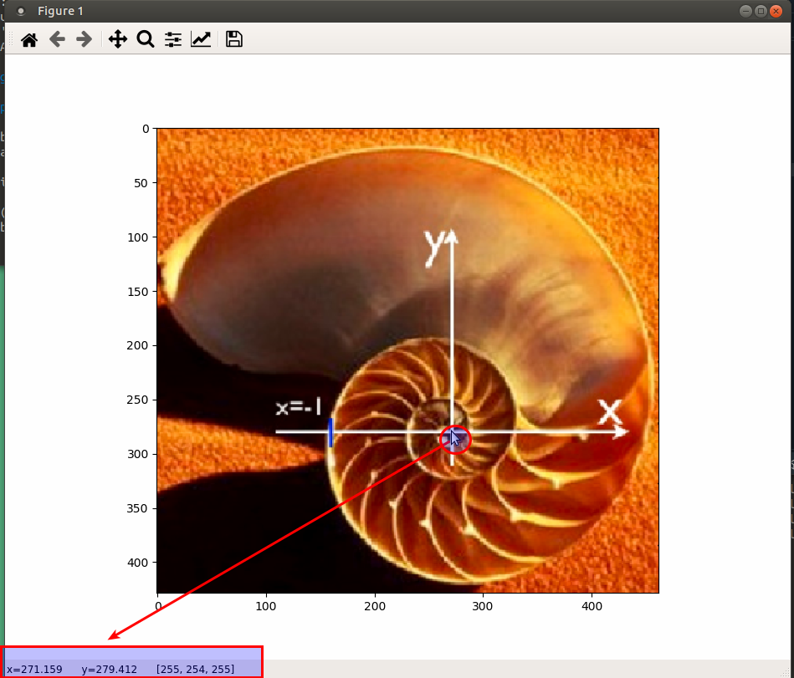794x678 pixels.
Task: Click the Figure 1 title bar text
Action: click(x=60, y=11)
